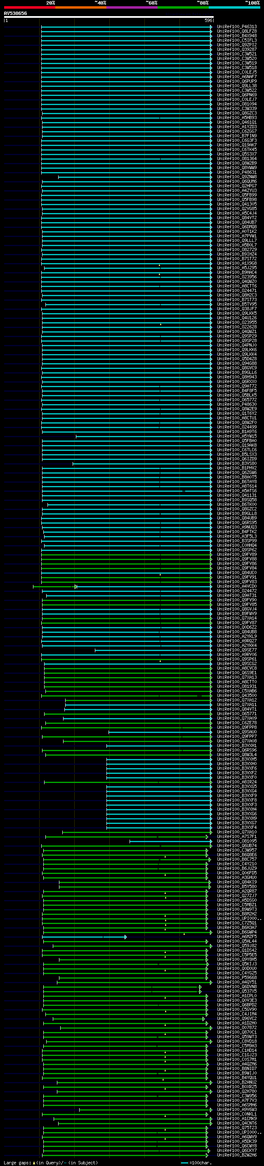Click the UniRef100_Q43500 label
This screenshot has width=264, height=1166.
pos(237,695)
